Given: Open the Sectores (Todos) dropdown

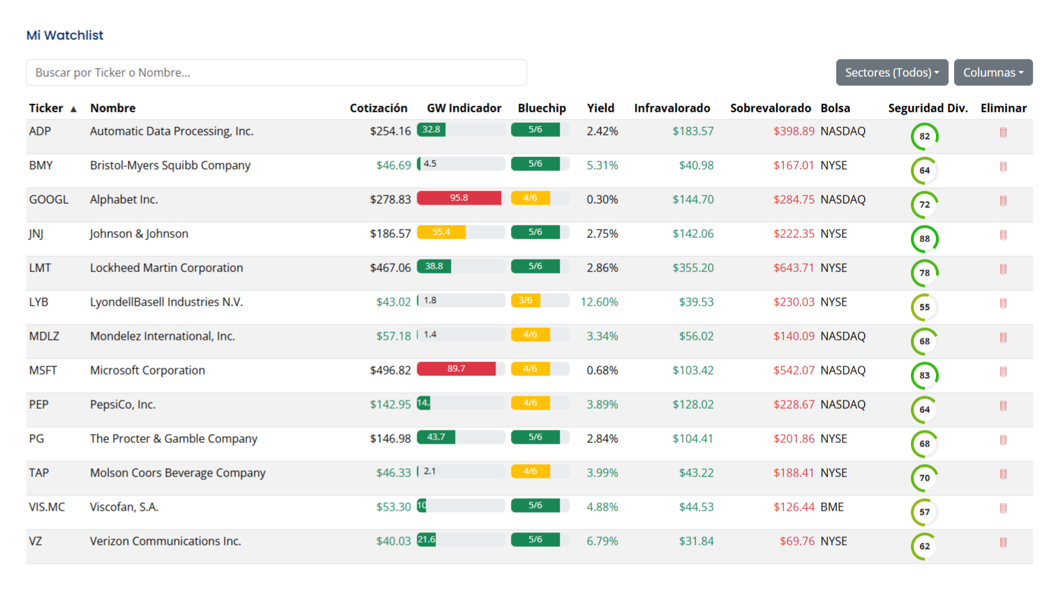Looking at the screenshot, I should pyautogui.click(x=891, y=73).
